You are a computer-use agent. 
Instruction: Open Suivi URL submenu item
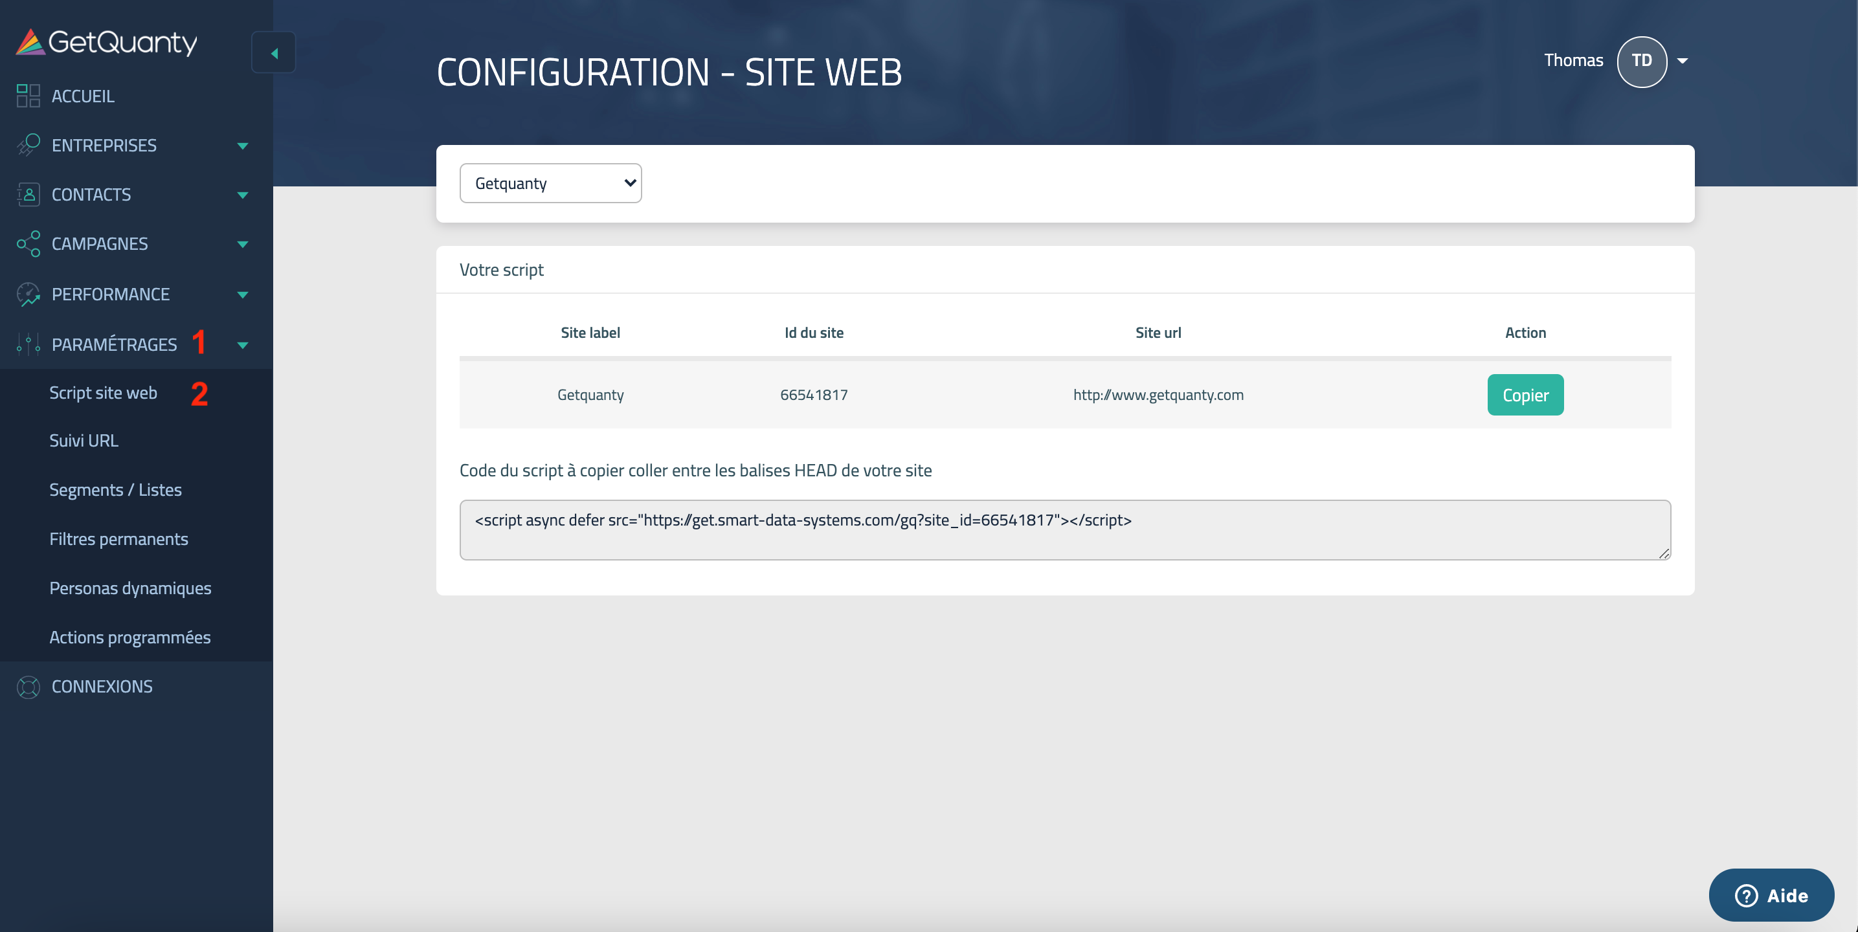[x=84, y=440]
